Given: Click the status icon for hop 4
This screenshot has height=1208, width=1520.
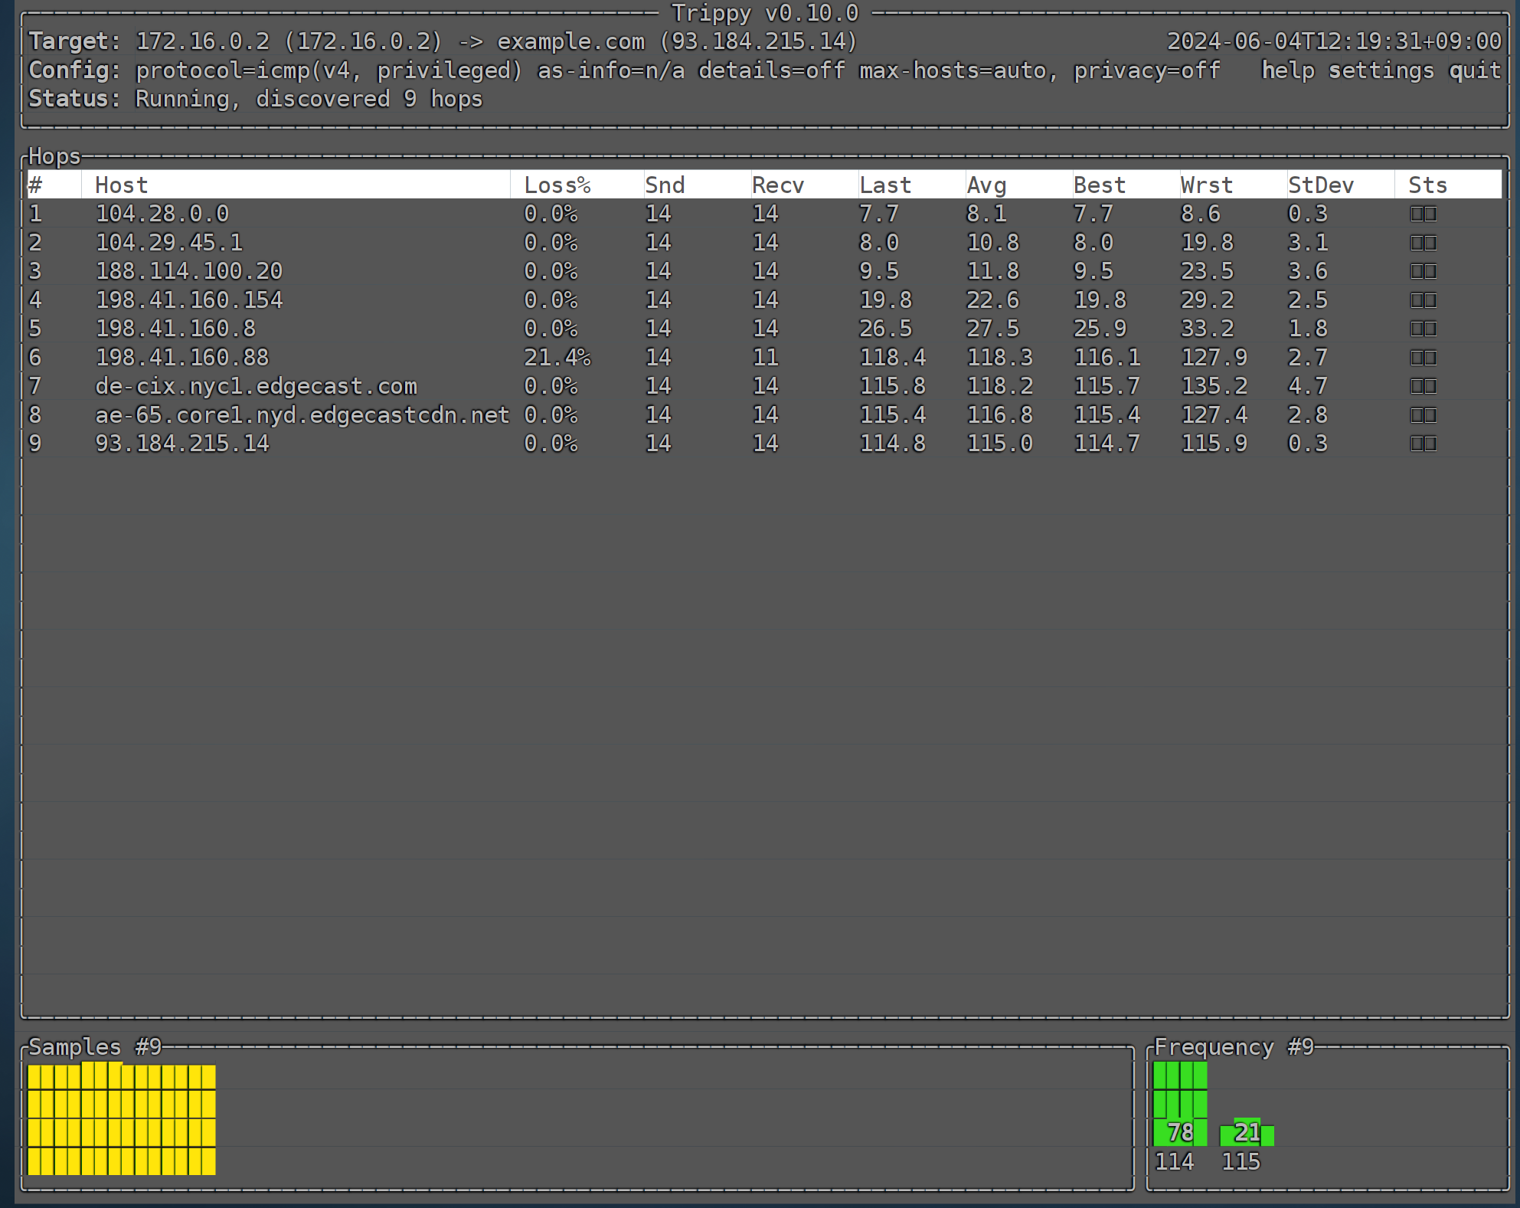Looking at the screenshot, I should (1423, 300).
